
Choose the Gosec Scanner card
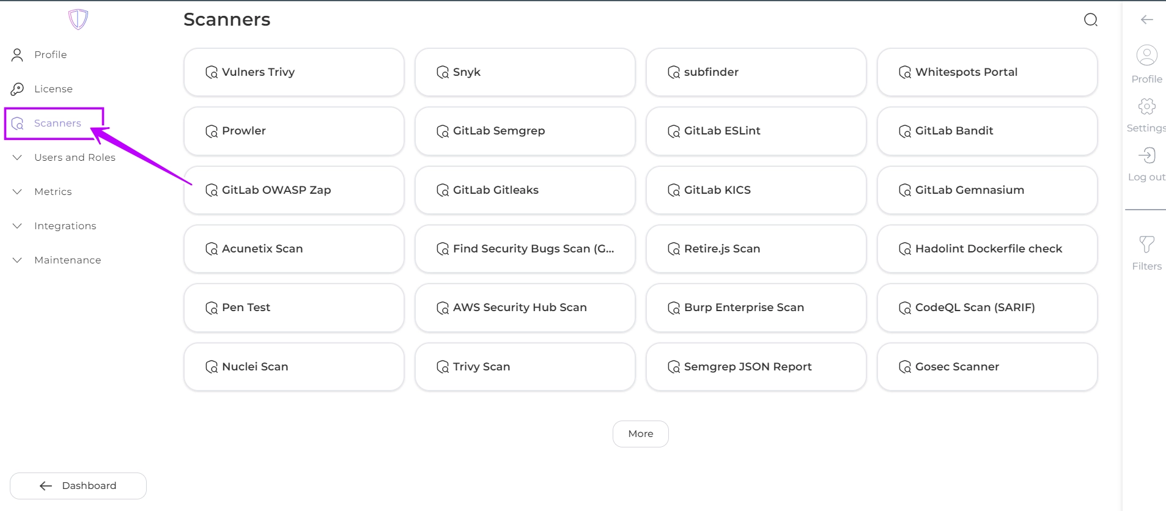987,367
